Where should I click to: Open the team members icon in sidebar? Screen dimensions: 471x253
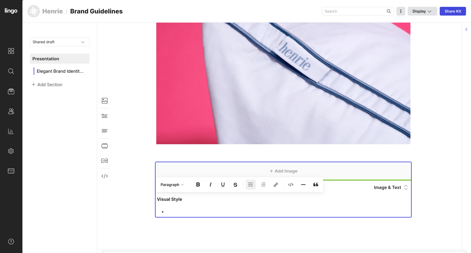click(11, 111)
